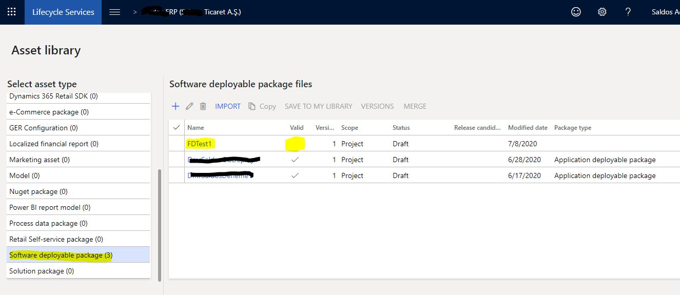Click the valid checkmark in 6/28/2020 row
The width and height of the screenshot is (680, 295).
click(x=295, y=160)
